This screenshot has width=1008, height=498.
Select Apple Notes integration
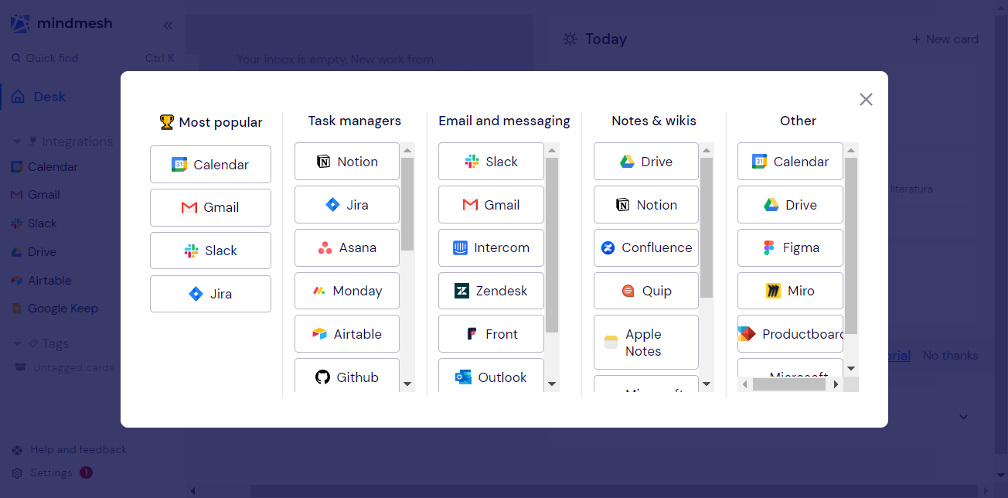click(645, 343)
